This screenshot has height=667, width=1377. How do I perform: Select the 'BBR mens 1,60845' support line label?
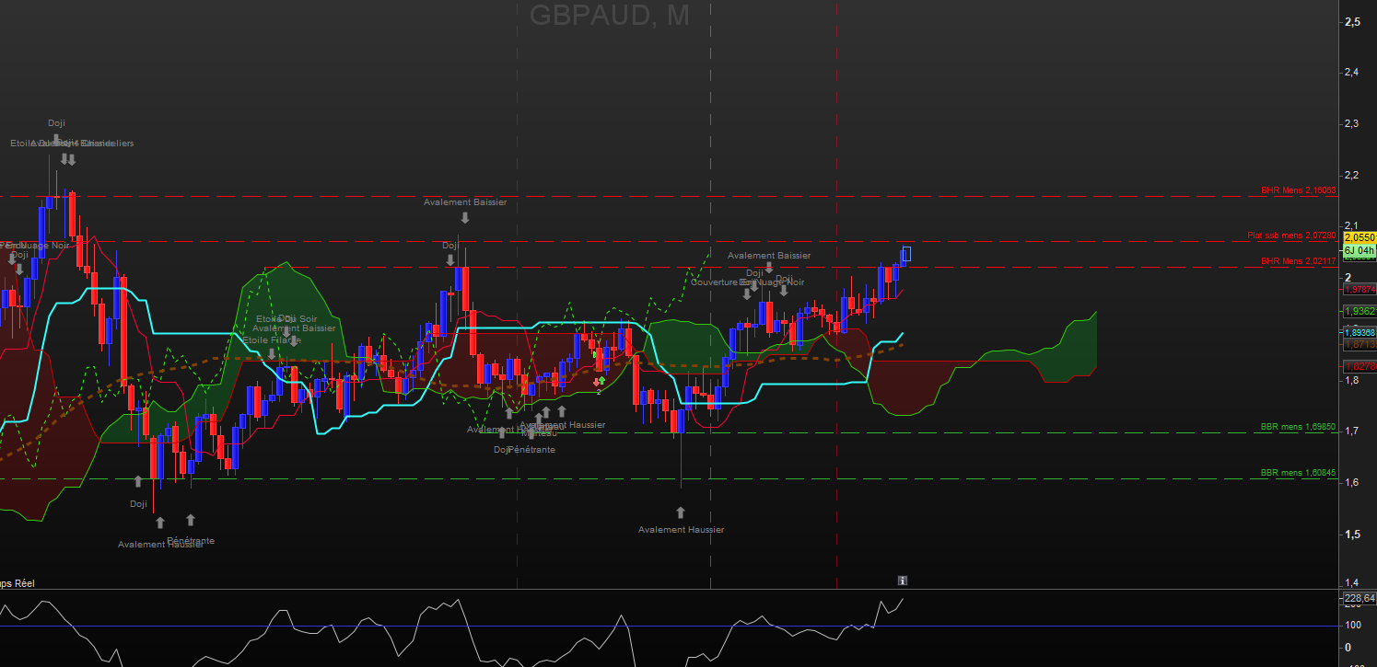coord(1298,473)
